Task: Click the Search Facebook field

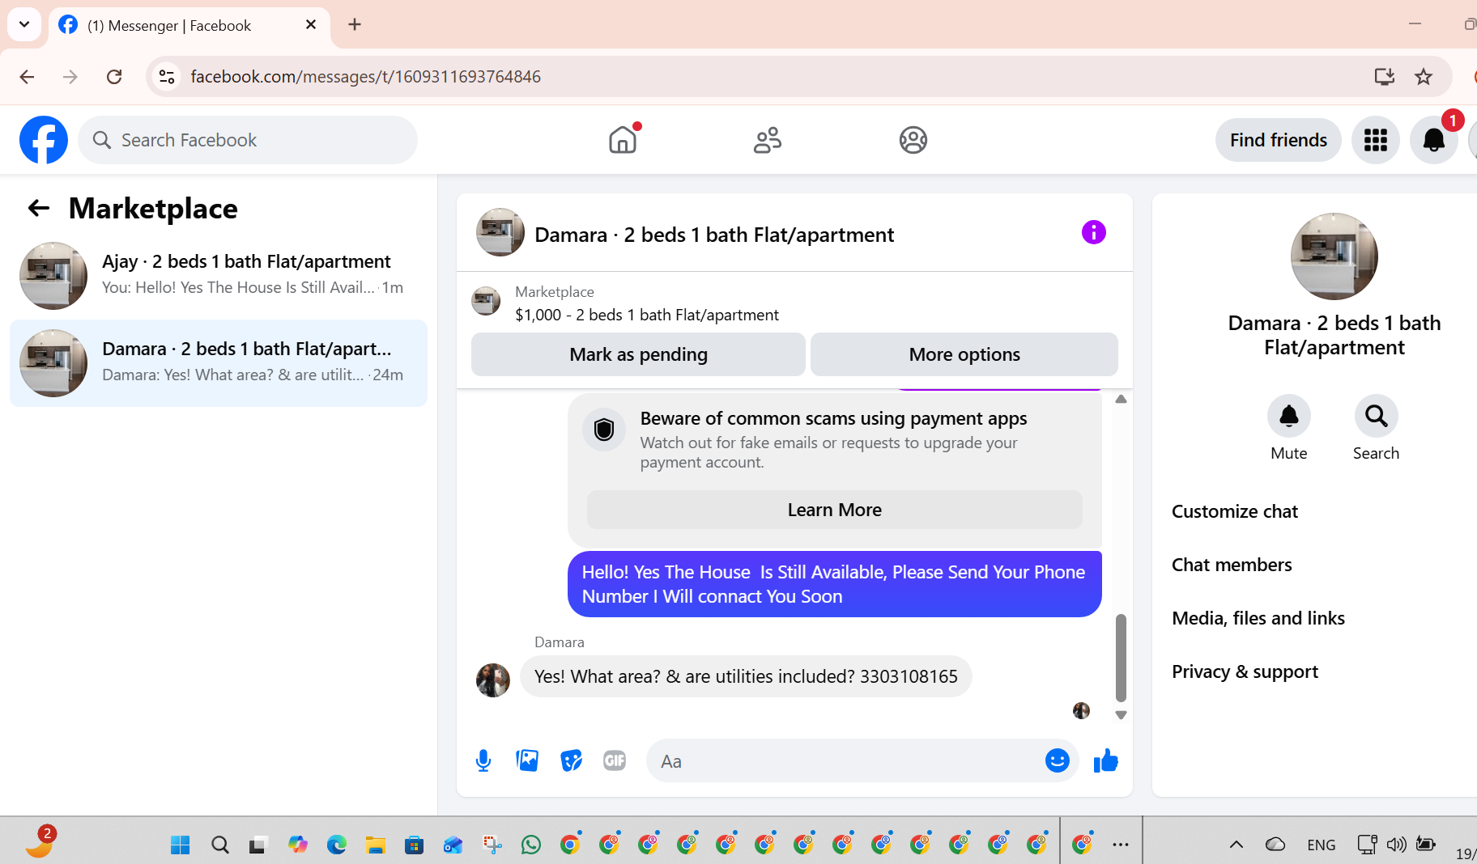Action: click(x=248, y=140)
